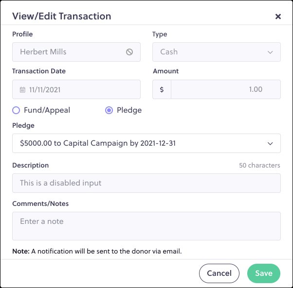Click the Cancel button
Viewport: 293px width, 288px height.
pyautogui.click(x=219, y=273)
